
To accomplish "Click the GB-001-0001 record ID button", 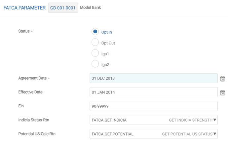I will (x=63, y=8).
